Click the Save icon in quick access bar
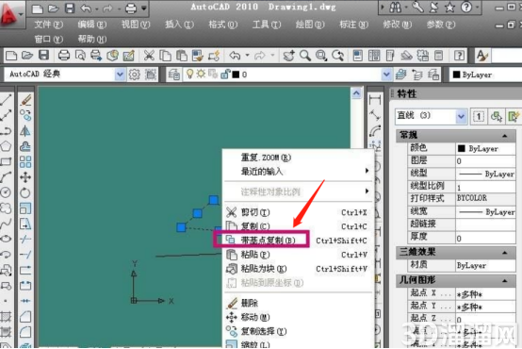 [70, 8]
